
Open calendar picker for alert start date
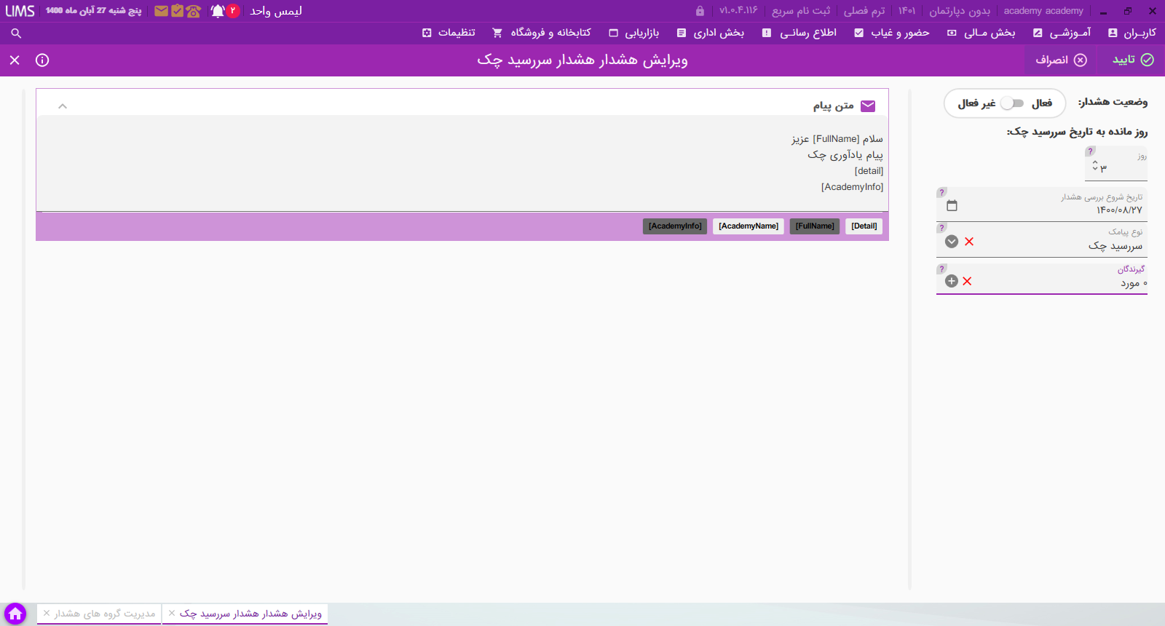[x=952, y=205]
